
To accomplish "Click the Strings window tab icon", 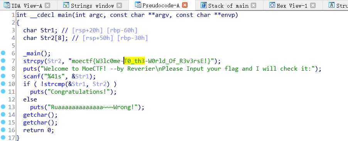I will coord(66,5).
